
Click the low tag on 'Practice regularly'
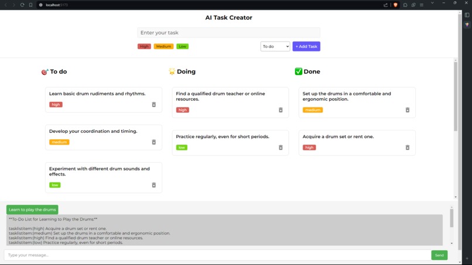[182, 147]
